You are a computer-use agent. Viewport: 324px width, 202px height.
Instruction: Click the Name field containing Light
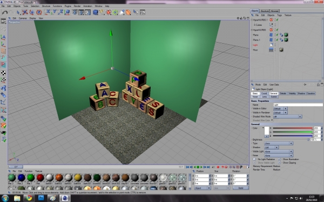[x=298, y=105]
